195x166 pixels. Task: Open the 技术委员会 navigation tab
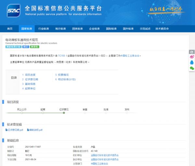[162, 29]
